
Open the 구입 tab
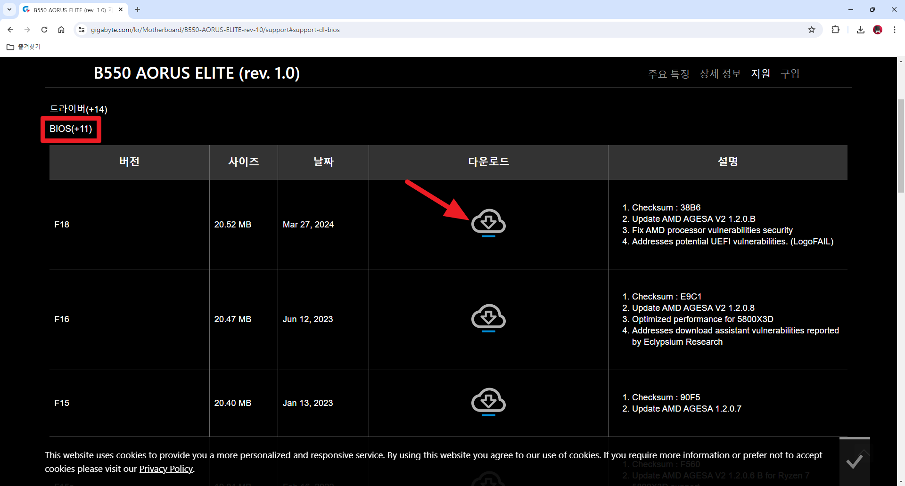coord(790,73)
